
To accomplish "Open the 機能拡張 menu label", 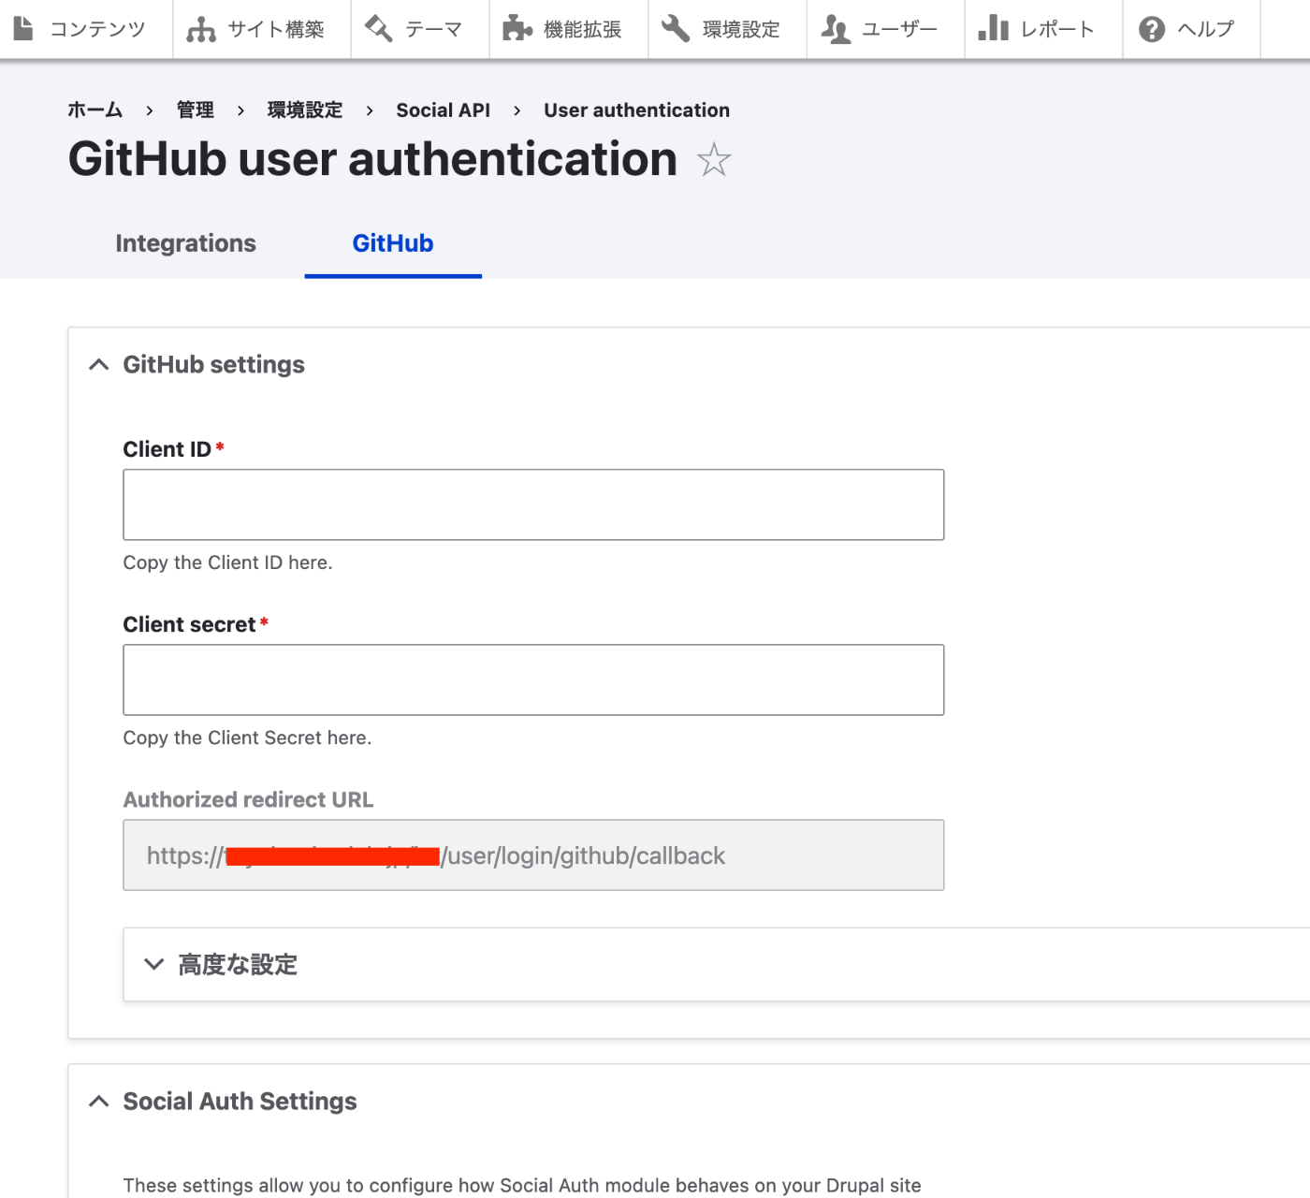I will click(x=582, y=29).
